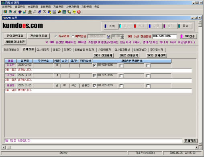This screenshot has width=204, height=157.
Task: Click the yellow sun toolbar icon
Action: (x=74, y=12)
